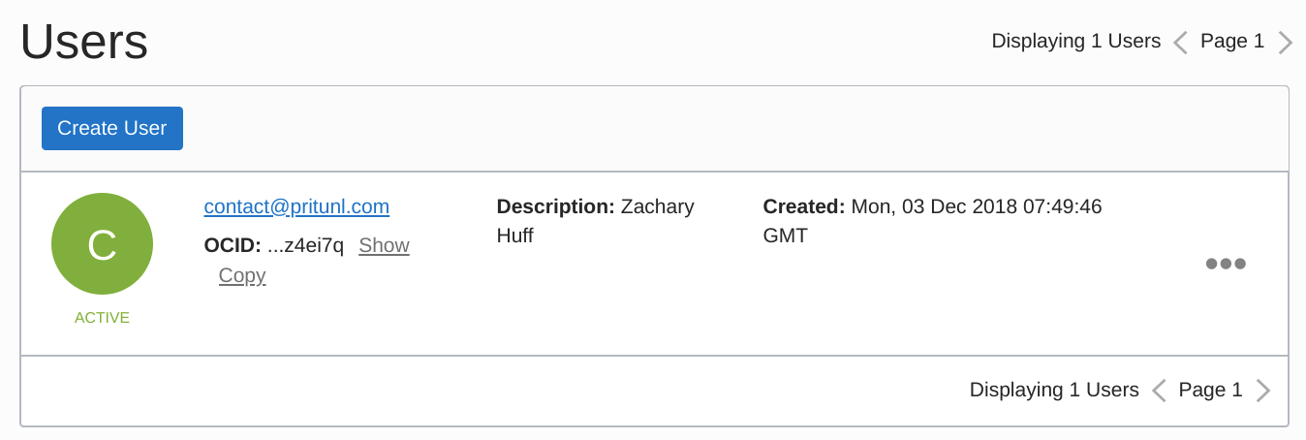1306x440 pixels.
Task: Click the Description Zachary Huff text
Action: [x=595, y=221]
